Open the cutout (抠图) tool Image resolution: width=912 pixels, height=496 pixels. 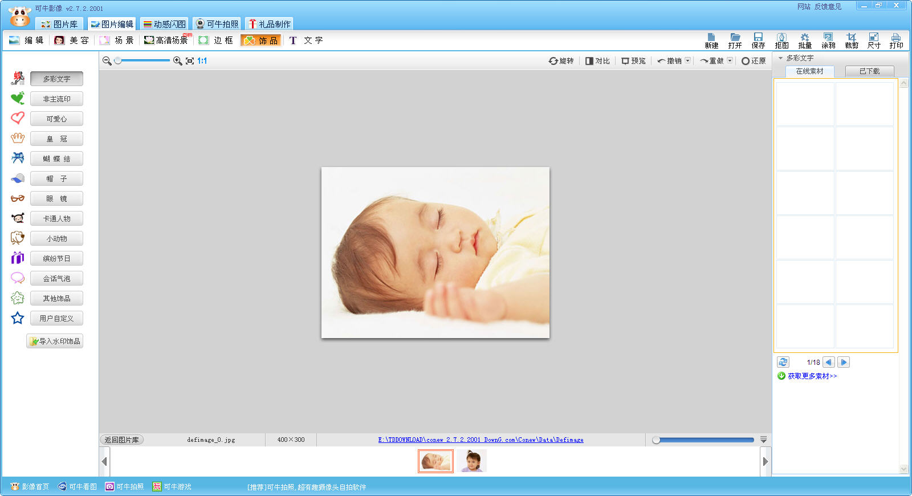[781, 40]
